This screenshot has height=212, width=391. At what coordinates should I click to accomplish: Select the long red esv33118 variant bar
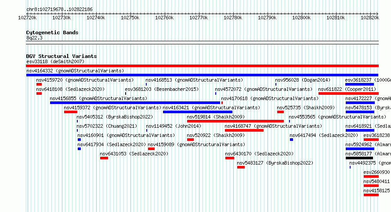tap(202, 66)
